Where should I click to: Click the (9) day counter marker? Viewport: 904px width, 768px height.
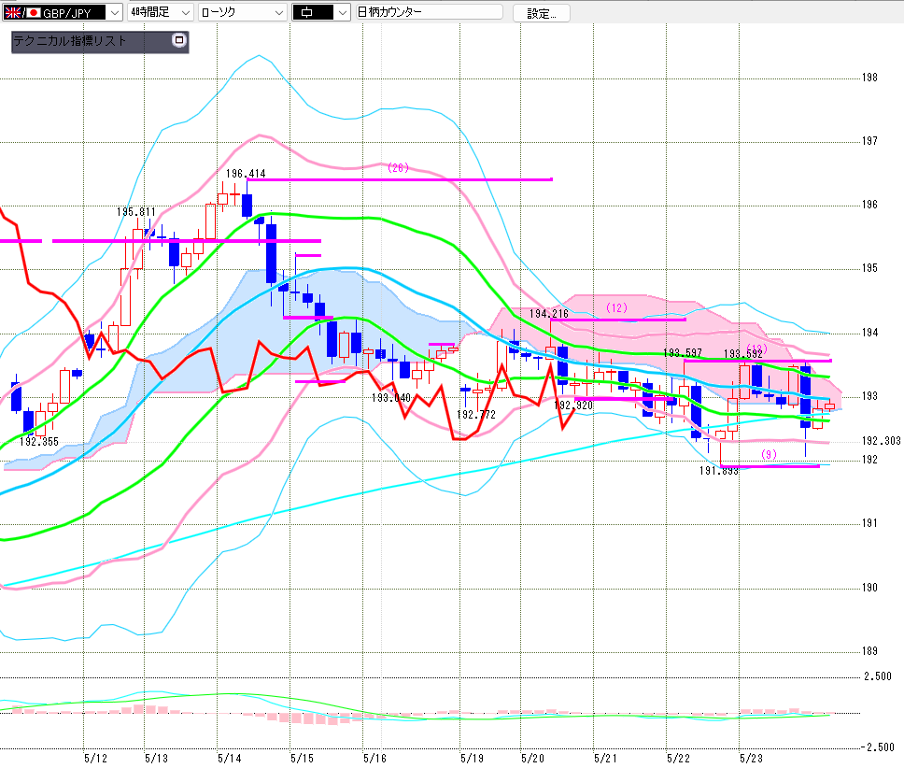pyautogui.click(x=769, y=454)
